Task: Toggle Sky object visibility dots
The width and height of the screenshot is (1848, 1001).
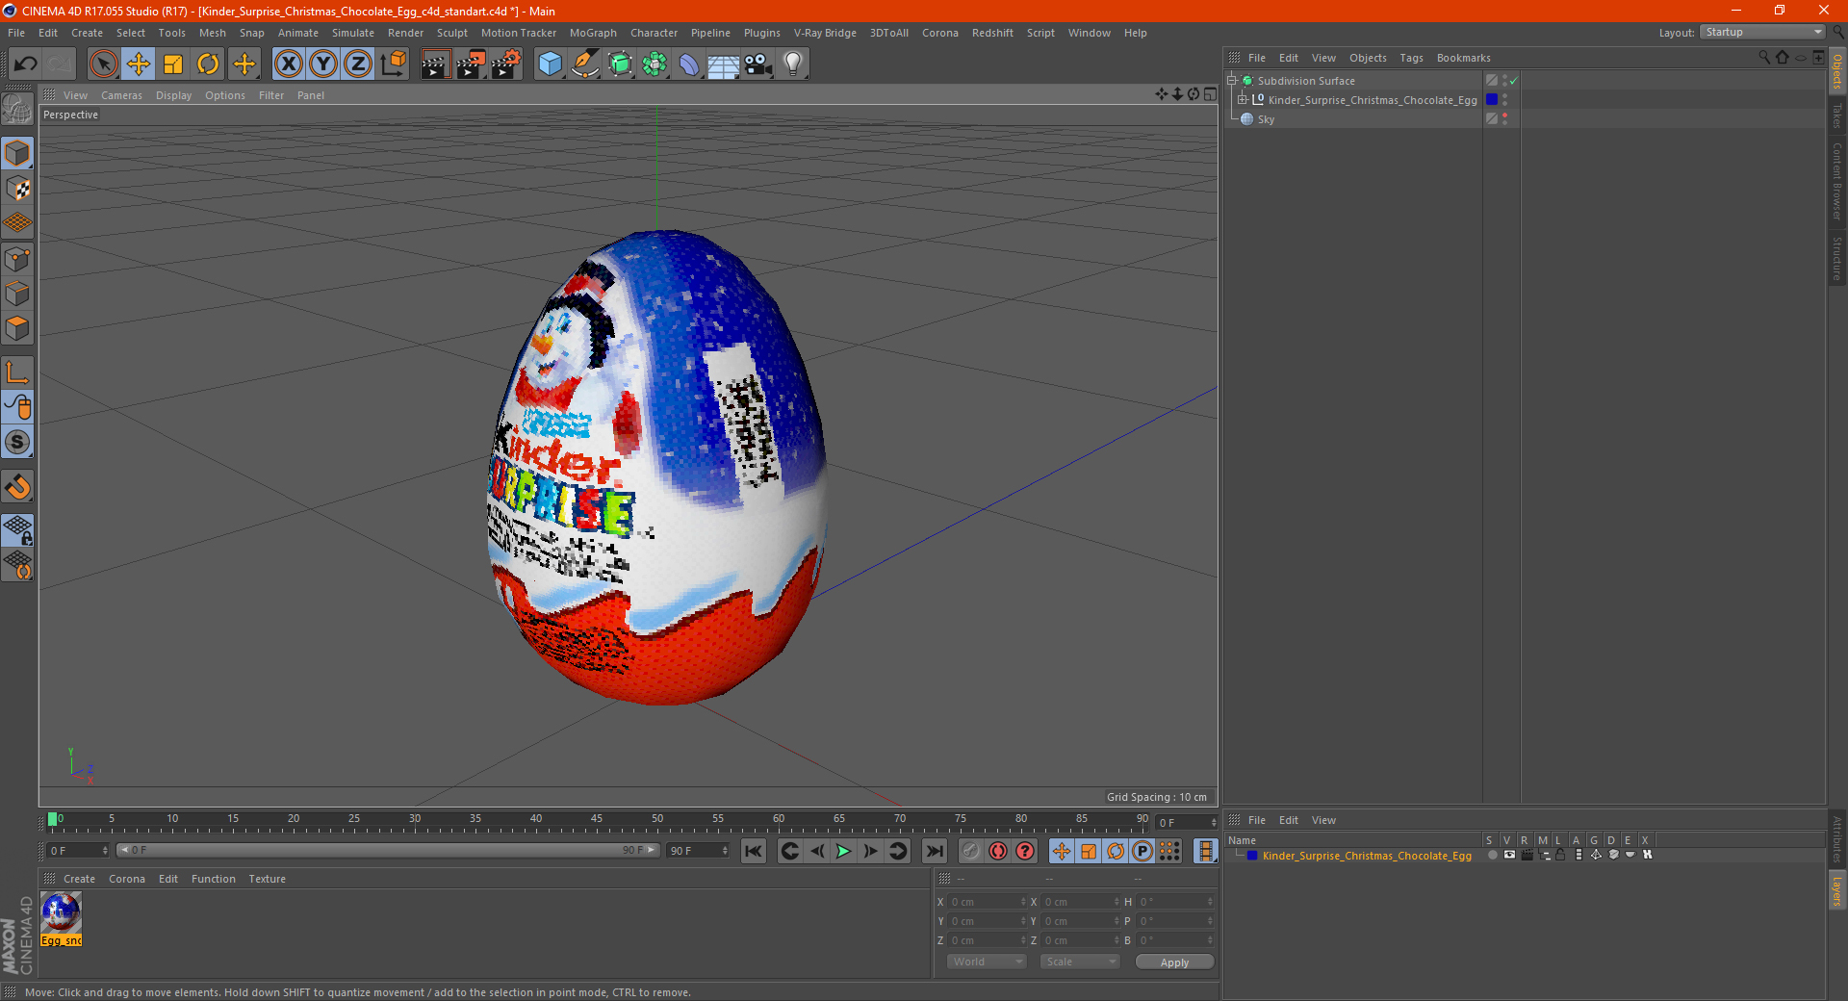Action: (x=1504, y=118)
